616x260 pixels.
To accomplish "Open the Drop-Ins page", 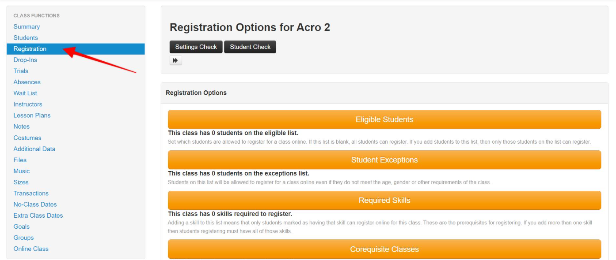I will tap(25, 60).
